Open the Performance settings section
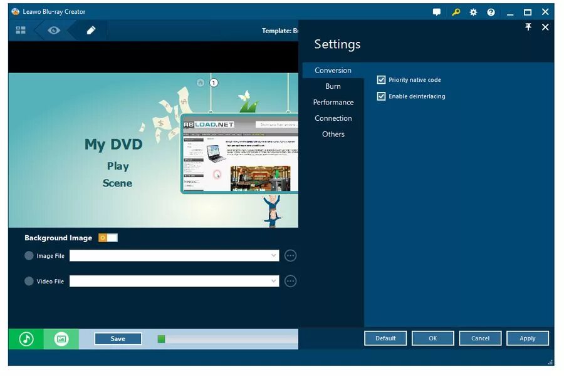 [333, 102]
